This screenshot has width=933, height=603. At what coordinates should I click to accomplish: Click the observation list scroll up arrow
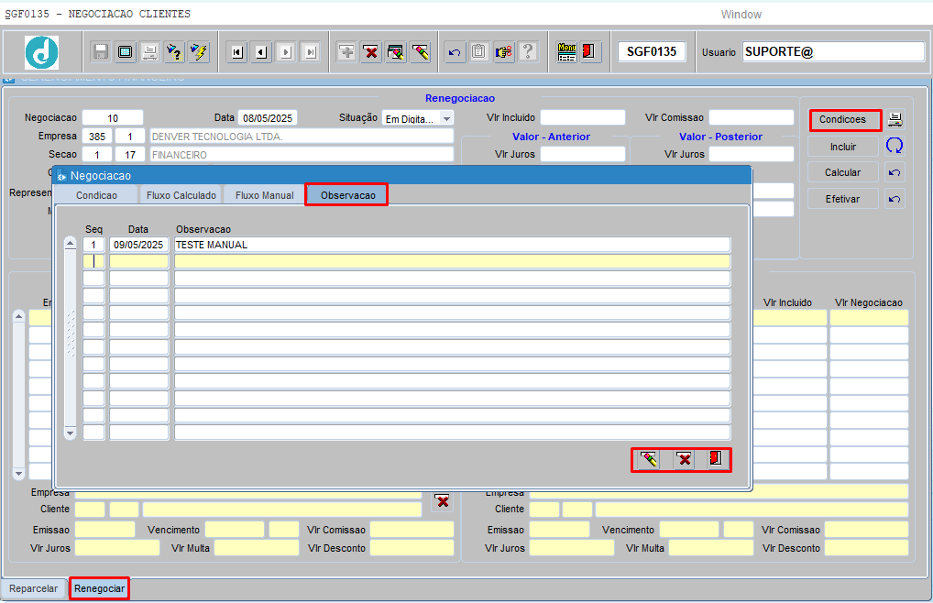coord(71,244)
